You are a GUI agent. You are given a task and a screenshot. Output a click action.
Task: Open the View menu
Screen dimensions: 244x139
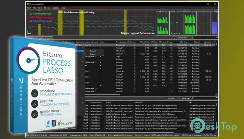[x=40, y=8]
